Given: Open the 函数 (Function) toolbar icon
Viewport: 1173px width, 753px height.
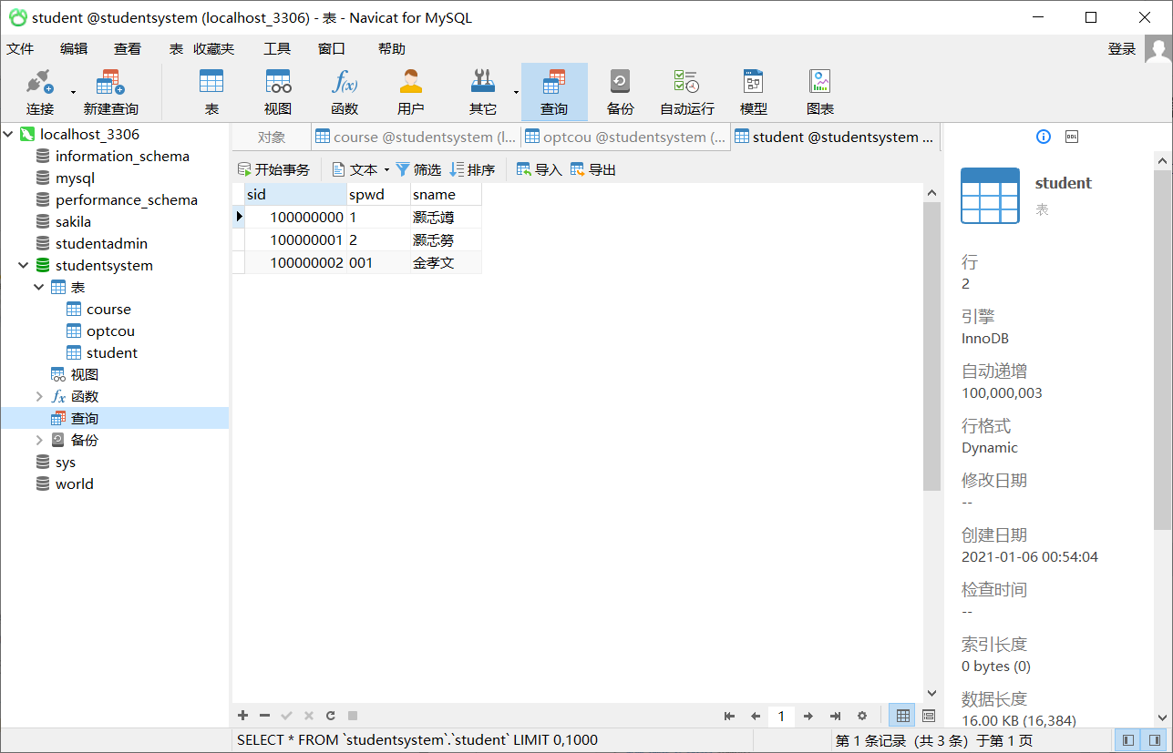Looking at the screenshot, I should click(345, 92).
